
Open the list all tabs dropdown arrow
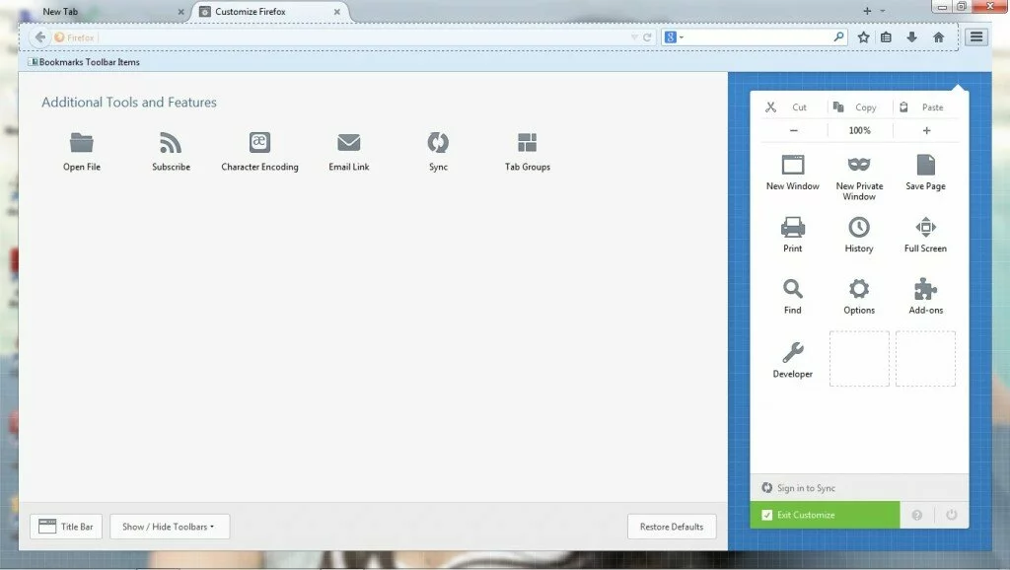[x=883, y=11]
